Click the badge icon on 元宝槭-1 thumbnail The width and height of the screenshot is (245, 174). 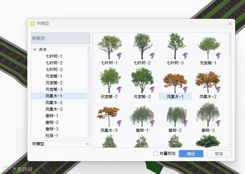[x=218, y=56]
